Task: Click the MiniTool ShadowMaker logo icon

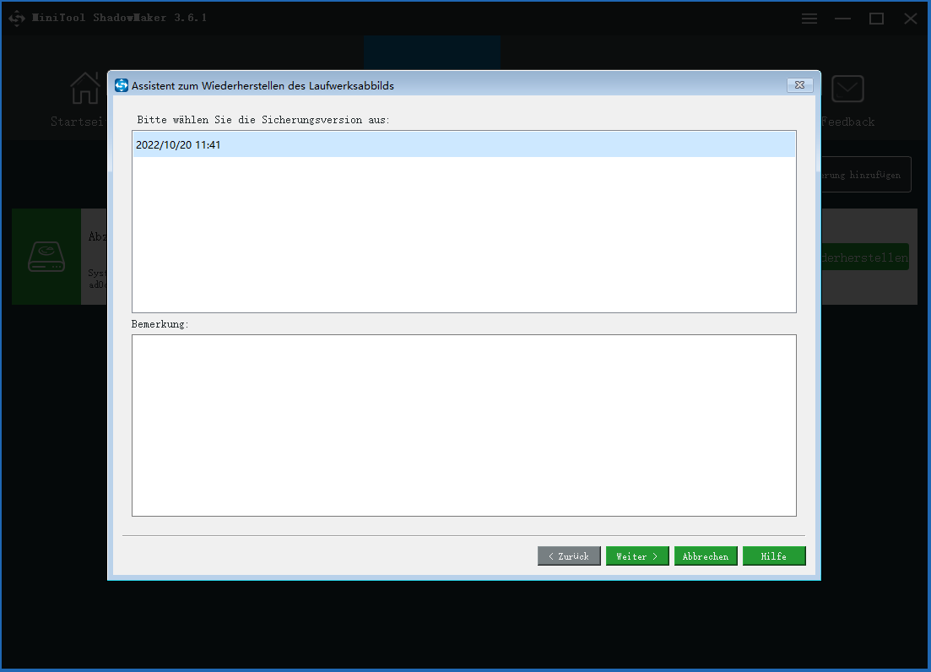Action: coord(17,19)
